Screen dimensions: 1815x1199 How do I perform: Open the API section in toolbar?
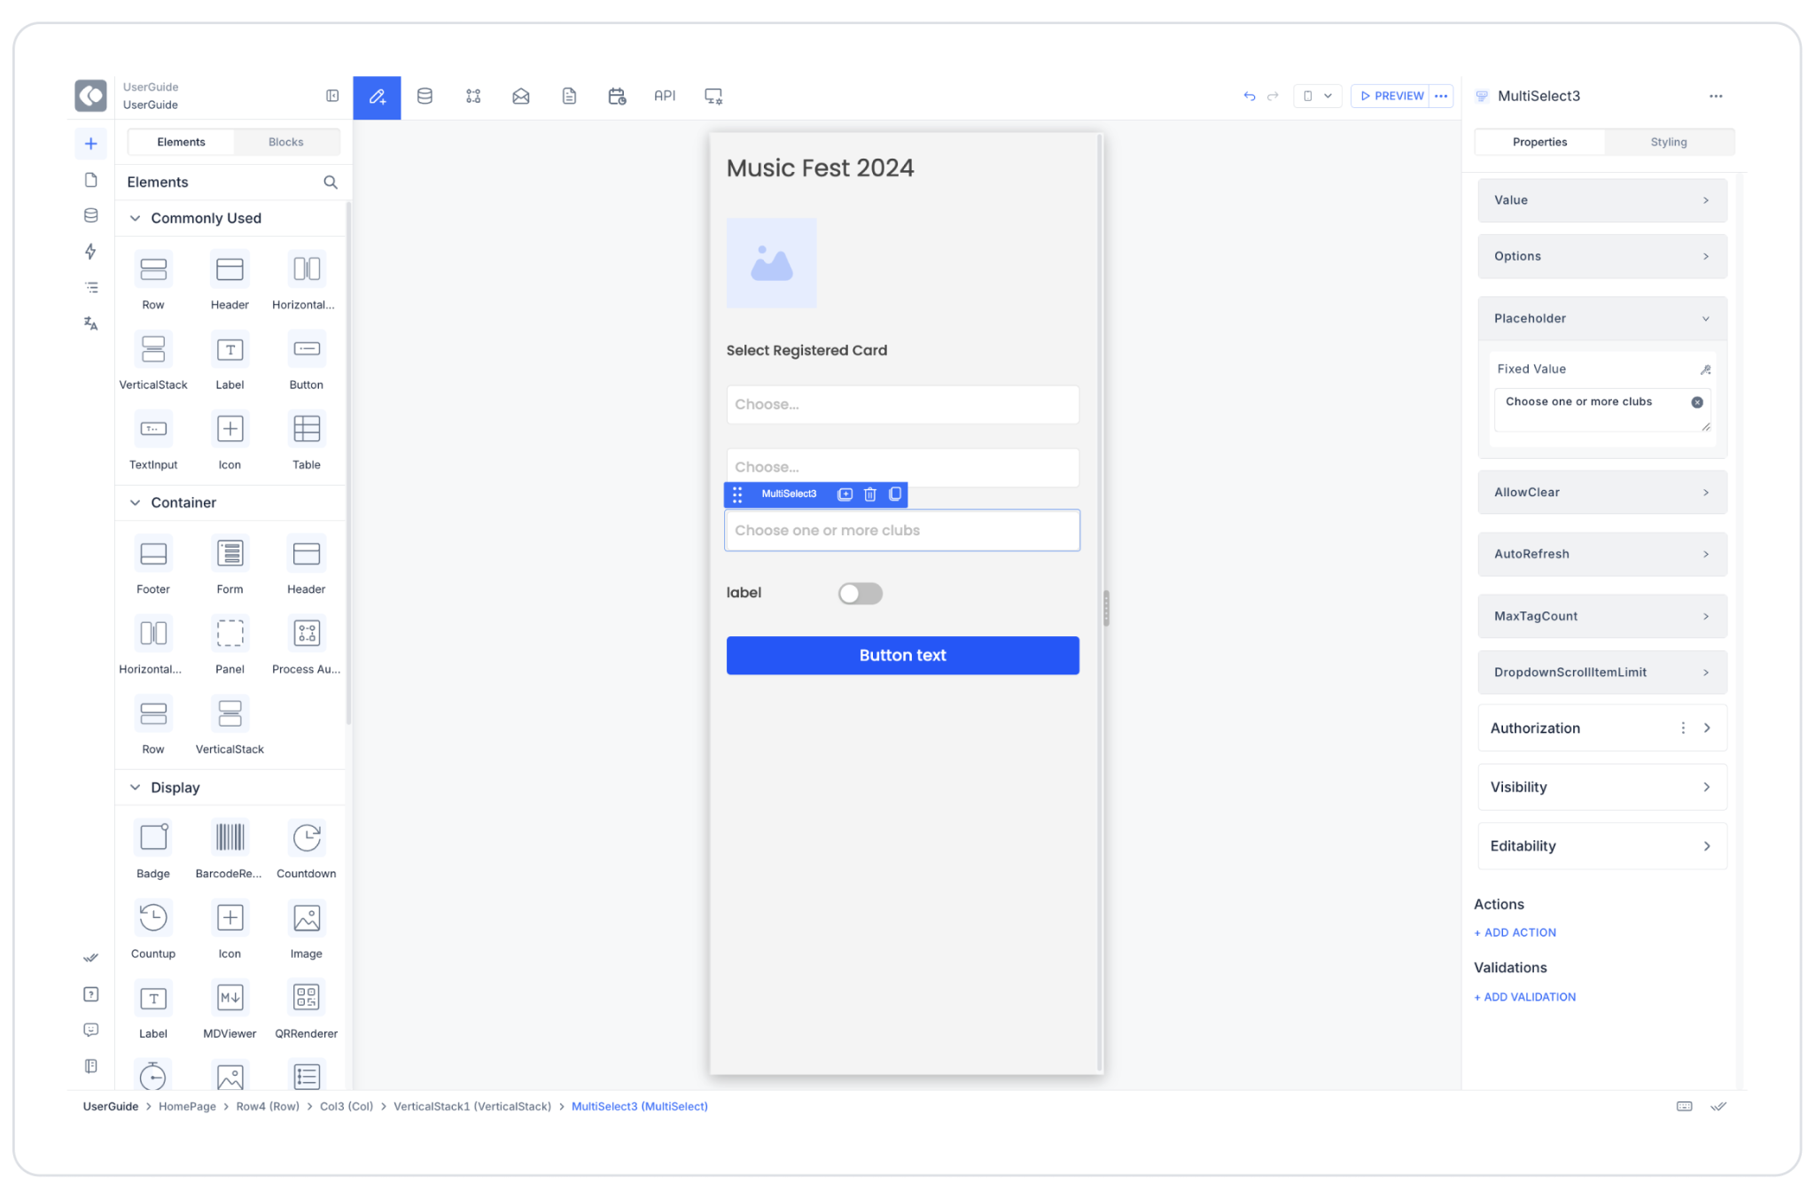click(665, 96)
